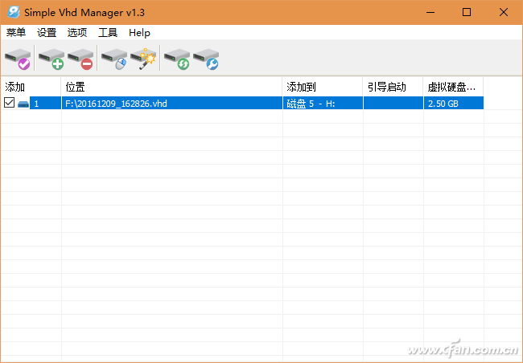523x363 pixels.
Task: Sort by the 虚拟硬盘... column header
Action: tap(453, 87)
